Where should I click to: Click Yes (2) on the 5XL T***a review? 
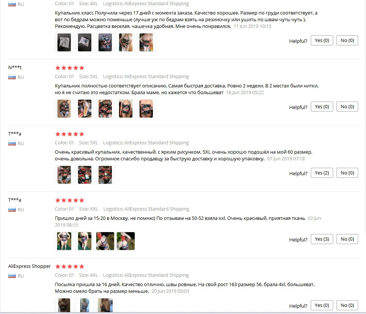(322, 173)
